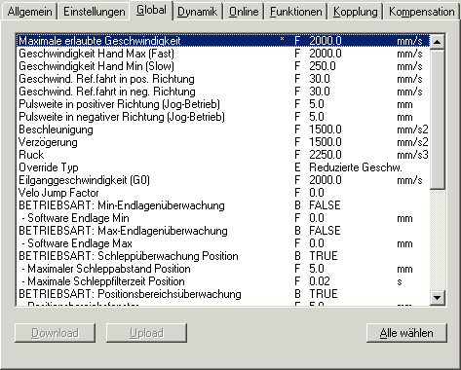Open the Kompensation tab
Viewport: 461px width, 370px height.
pyautogui.click(x=422, y=12)
